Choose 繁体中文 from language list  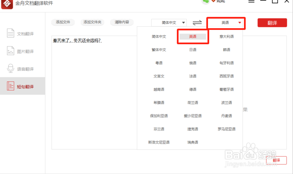pyautogui.click(x=159, y=50)
